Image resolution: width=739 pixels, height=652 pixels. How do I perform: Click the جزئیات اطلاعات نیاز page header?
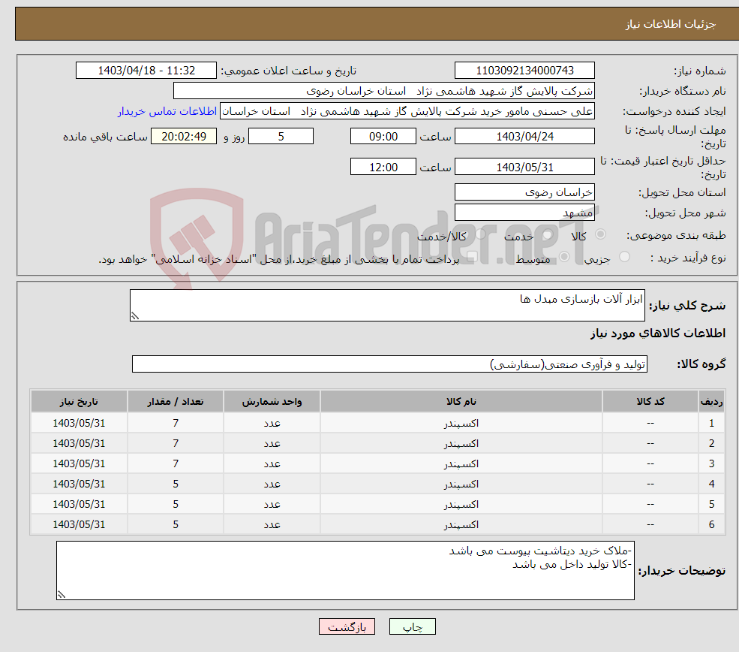tap(670, 24)
